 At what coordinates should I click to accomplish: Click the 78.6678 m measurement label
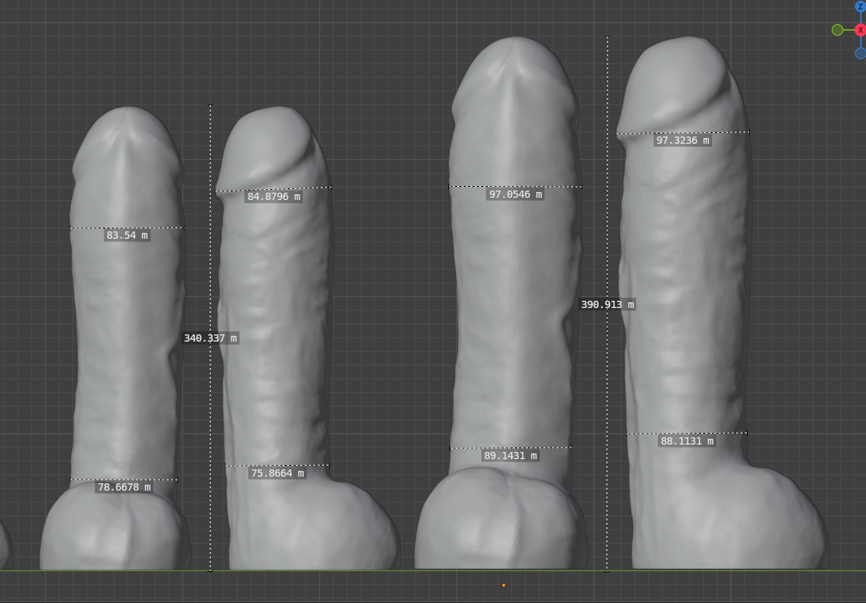point(124,487)
